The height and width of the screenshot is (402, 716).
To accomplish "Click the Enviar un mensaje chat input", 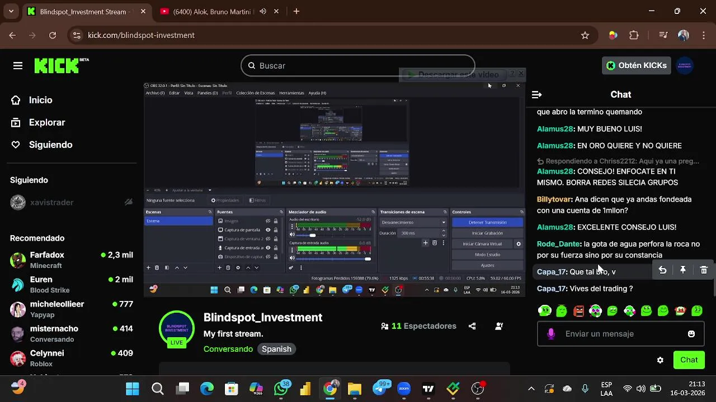I will (620, 334).
